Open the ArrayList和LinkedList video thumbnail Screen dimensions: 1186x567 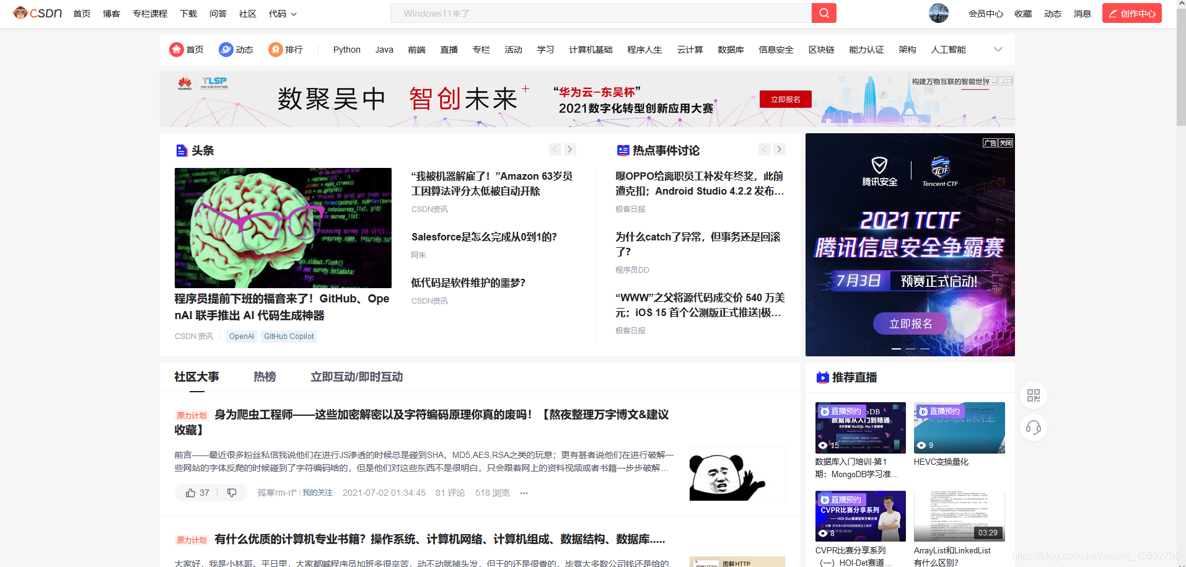(x=959, y=516)
